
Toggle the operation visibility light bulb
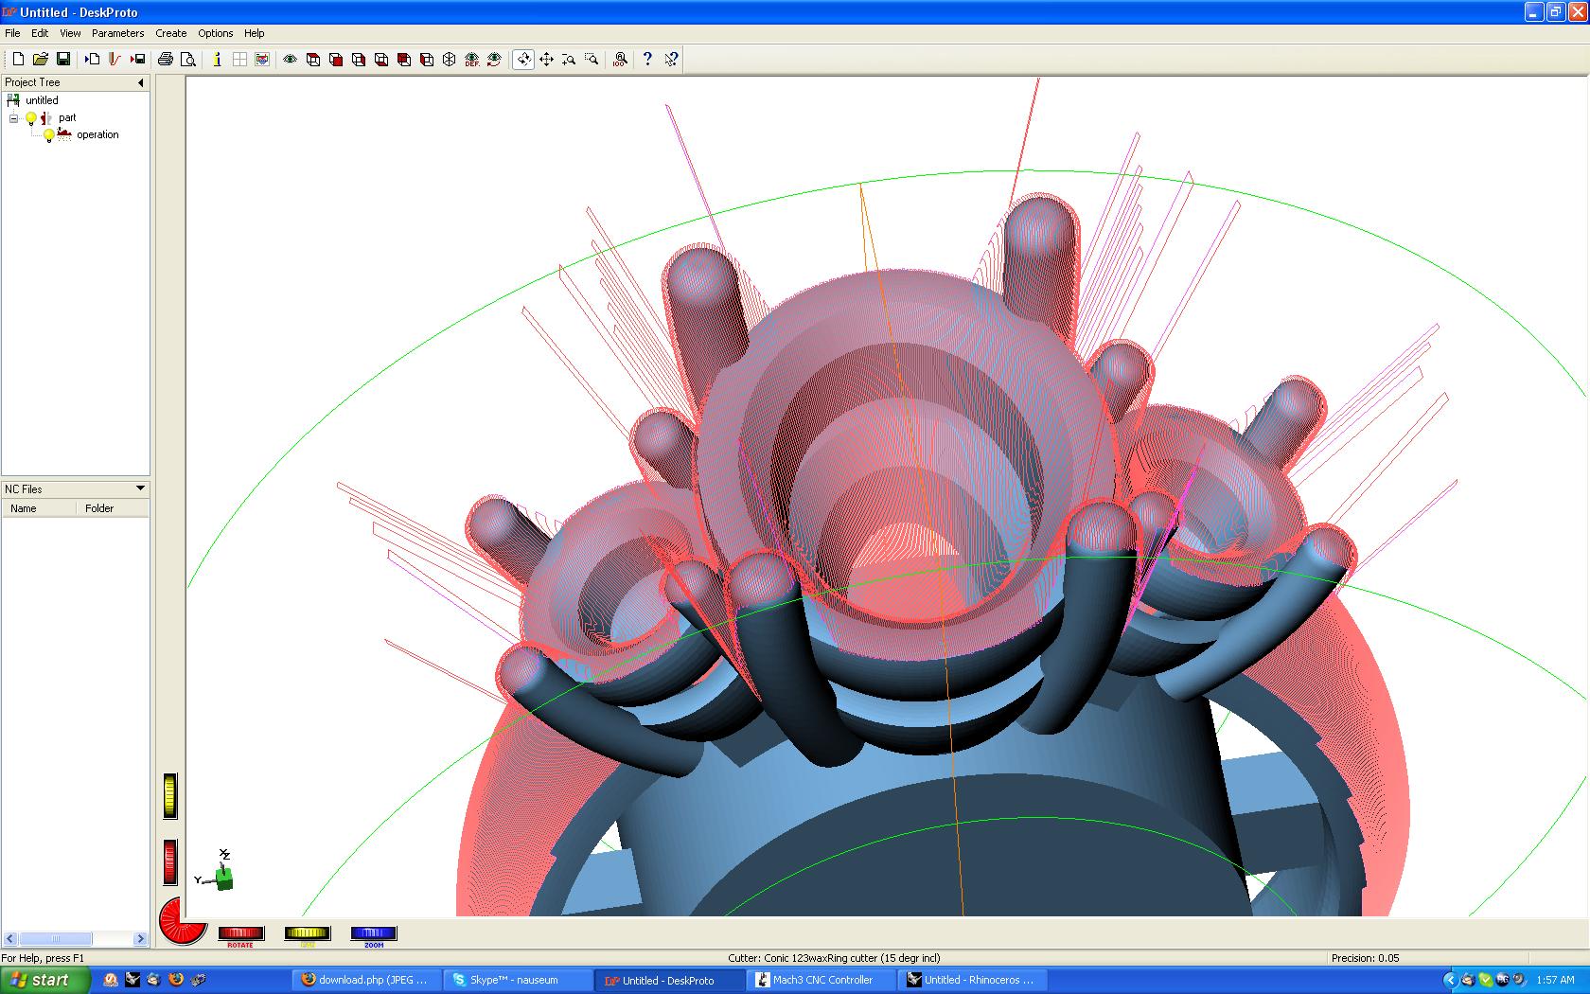[49, 135]
